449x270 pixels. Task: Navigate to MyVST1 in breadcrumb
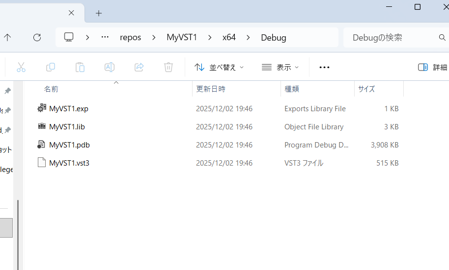click(x=181, y=37)
